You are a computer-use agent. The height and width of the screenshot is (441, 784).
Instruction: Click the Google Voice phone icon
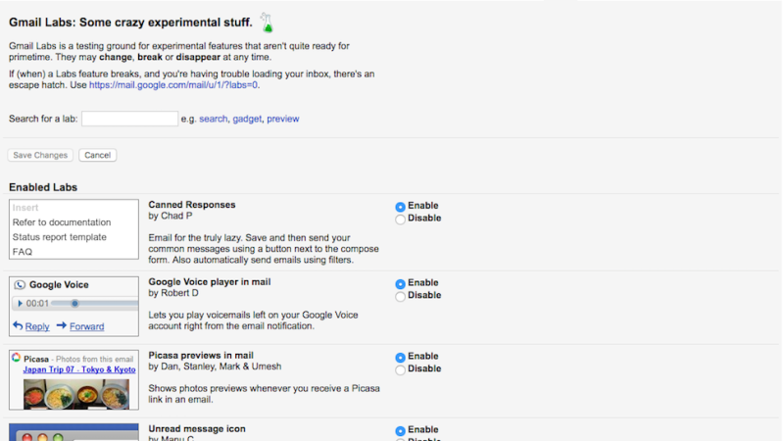(x=20, y=285)
